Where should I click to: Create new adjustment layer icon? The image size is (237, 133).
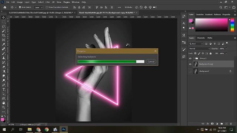(217, 124)
